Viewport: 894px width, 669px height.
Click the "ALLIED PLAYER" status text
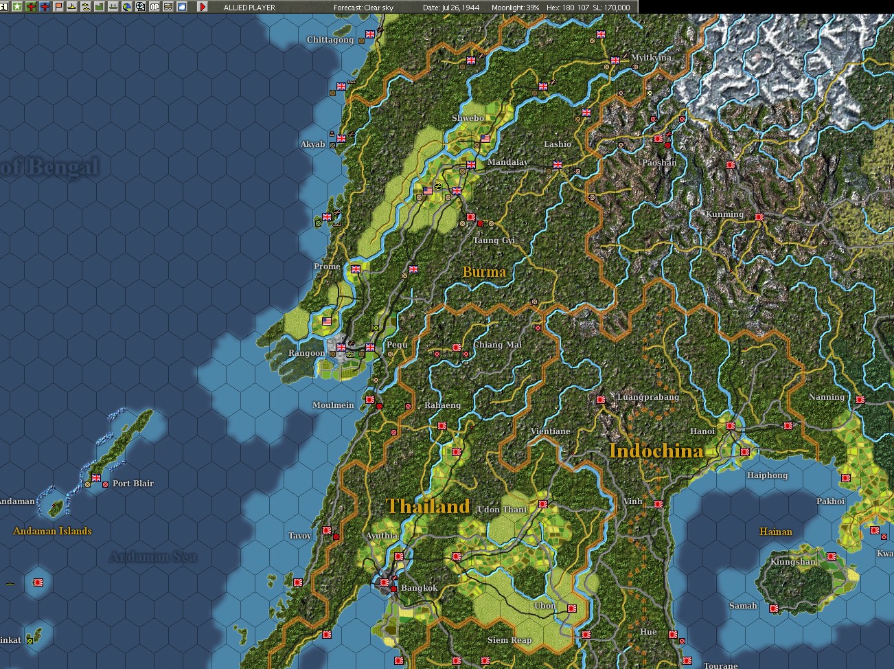point(249,8)
